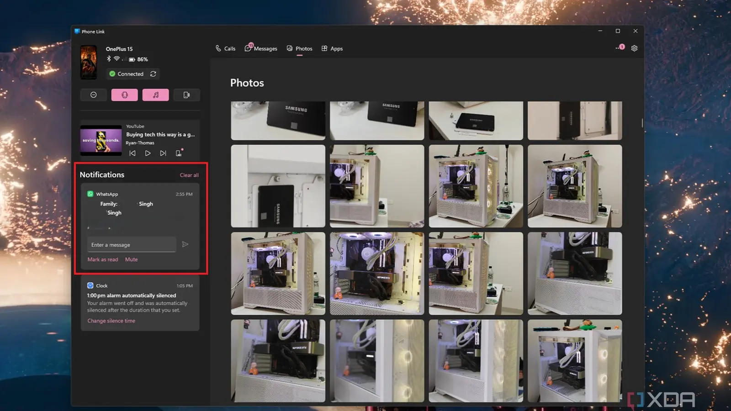Click 'Buying tech this way' video title
This screenshot has width=731, height=411.
tap(160, 135)
